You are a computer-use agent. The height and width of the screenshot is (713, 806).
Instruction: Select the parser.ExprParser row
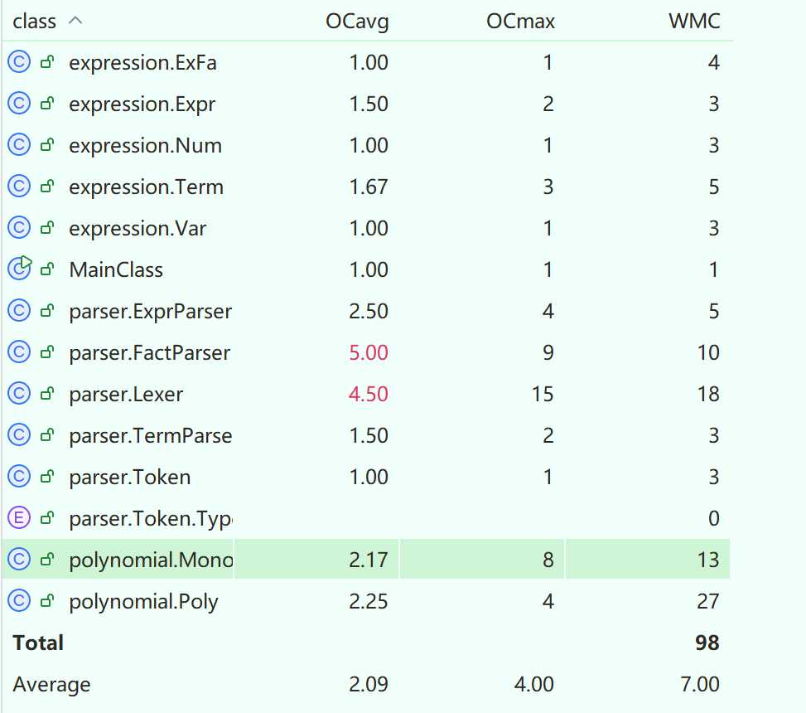(150, 311)
